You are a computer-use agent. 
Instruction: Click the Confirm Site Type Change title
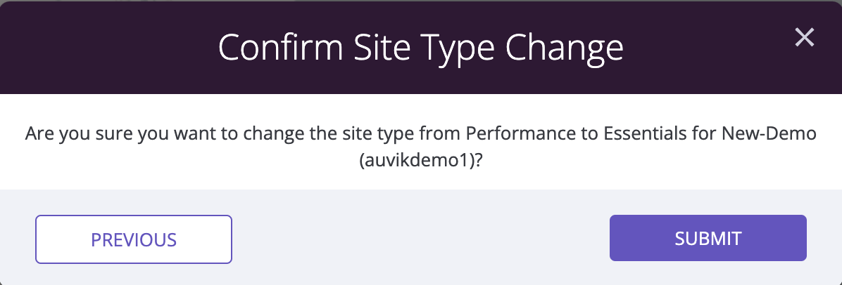point(420,48)
